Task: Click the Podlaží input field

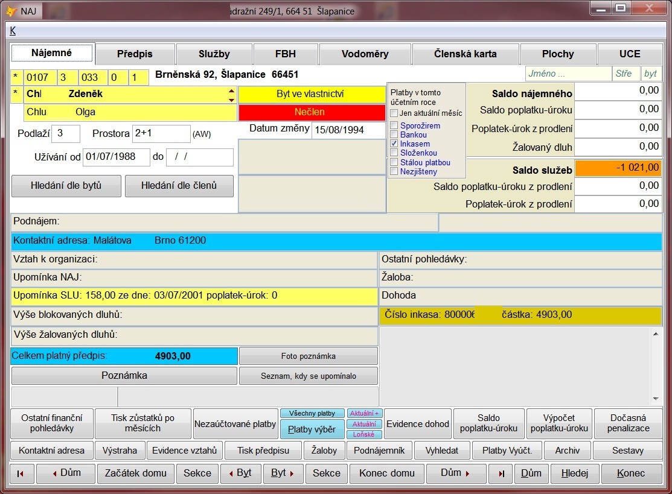Action: tap(66, 133)
